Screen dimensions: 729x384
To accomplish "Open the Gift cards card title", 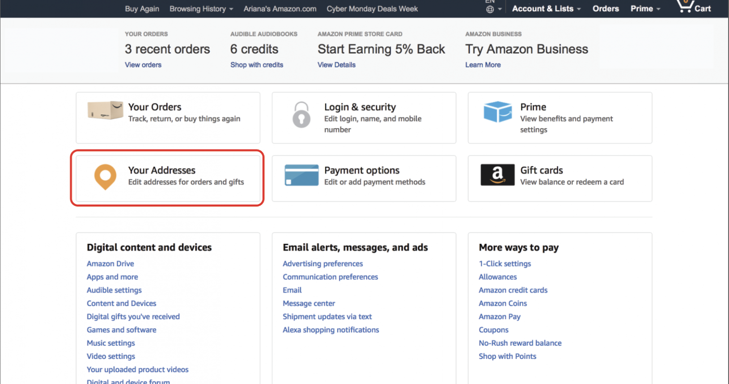I will tap(542, 171).
